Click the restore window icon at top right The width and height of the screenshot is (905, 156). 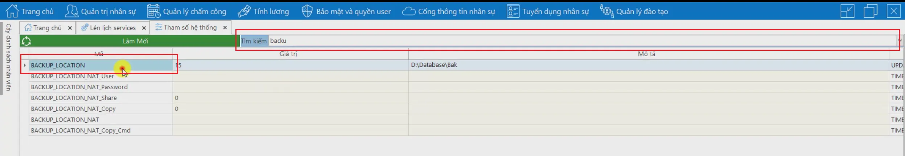click(x=871, y=11)
